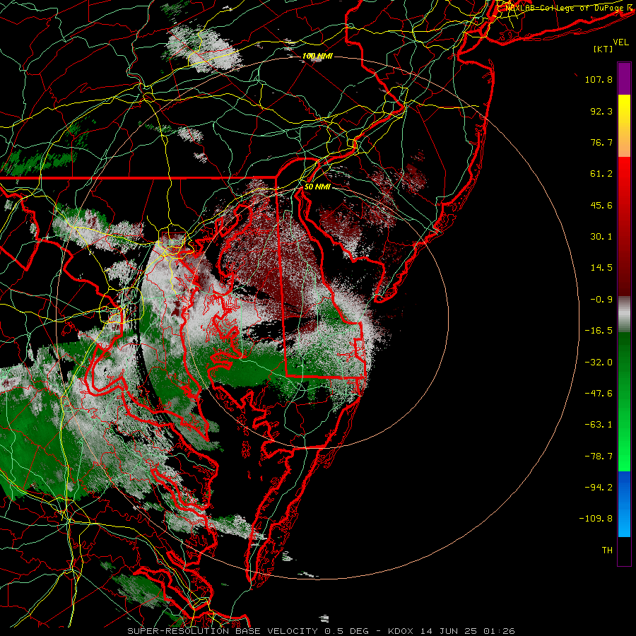Select the 14.5 legend value

[x=601, y=268]
